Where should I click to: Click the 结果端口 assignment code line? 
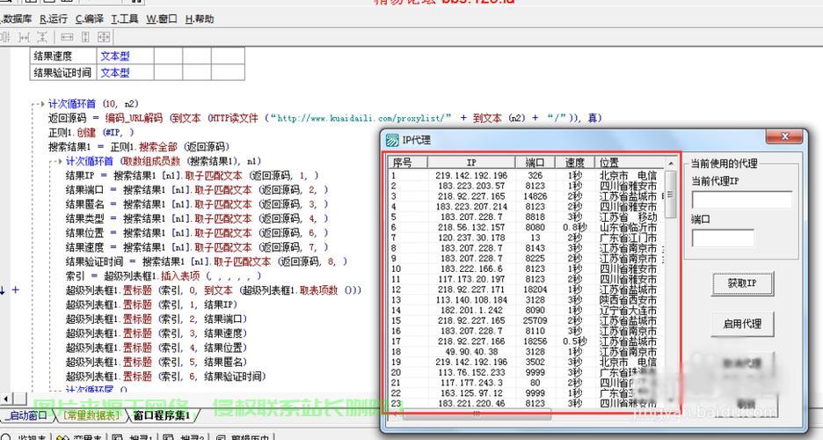tap(197, 189)
